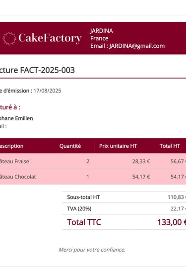Select the Gâteau Fraise row

(93, 161)
